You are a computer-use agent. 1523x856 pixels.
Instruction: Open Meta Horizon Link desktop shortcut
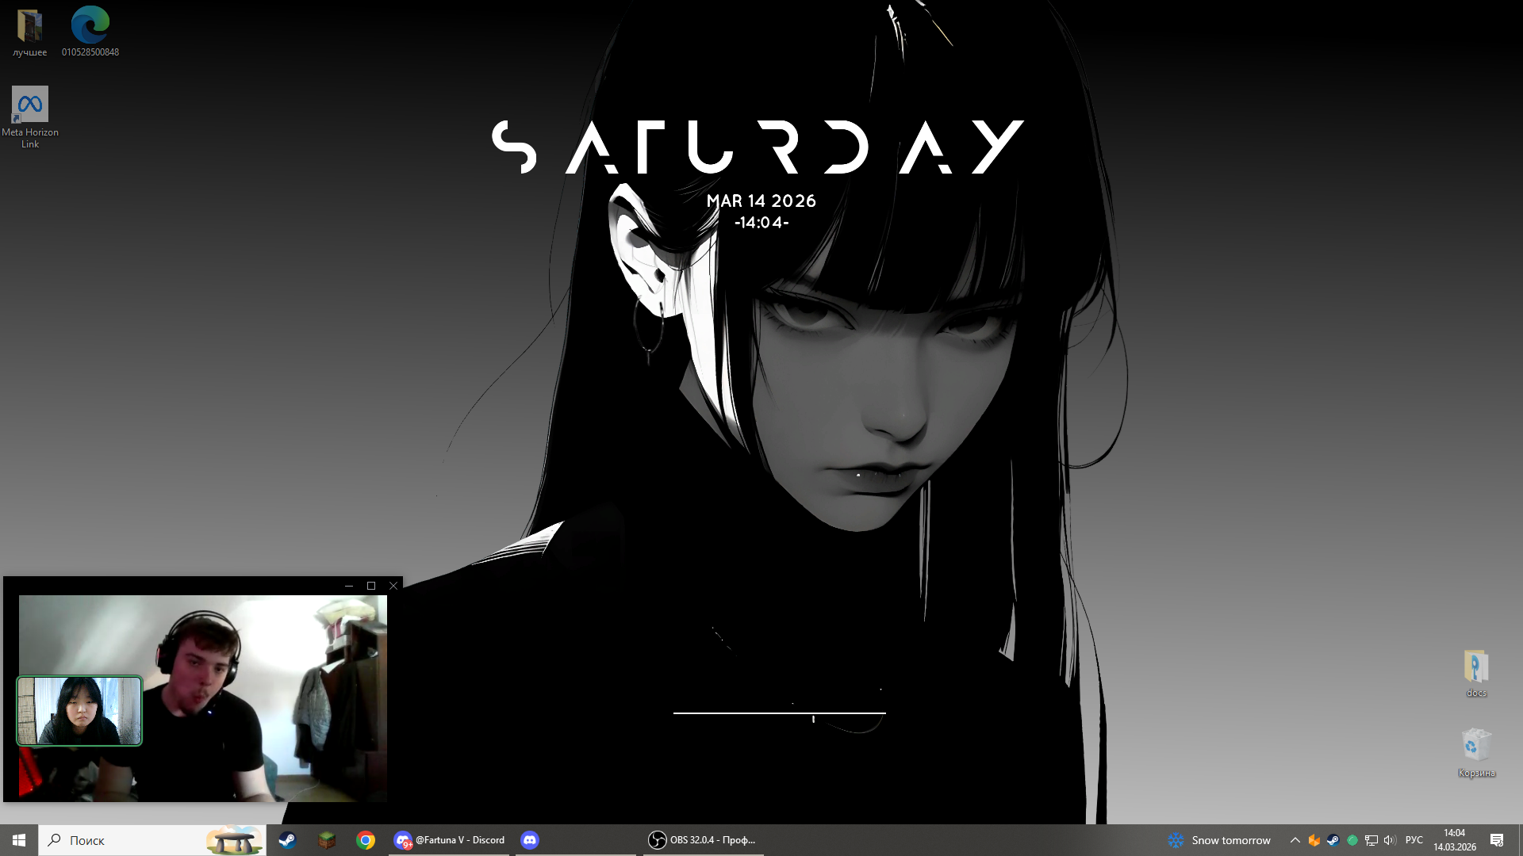point(30,105)
